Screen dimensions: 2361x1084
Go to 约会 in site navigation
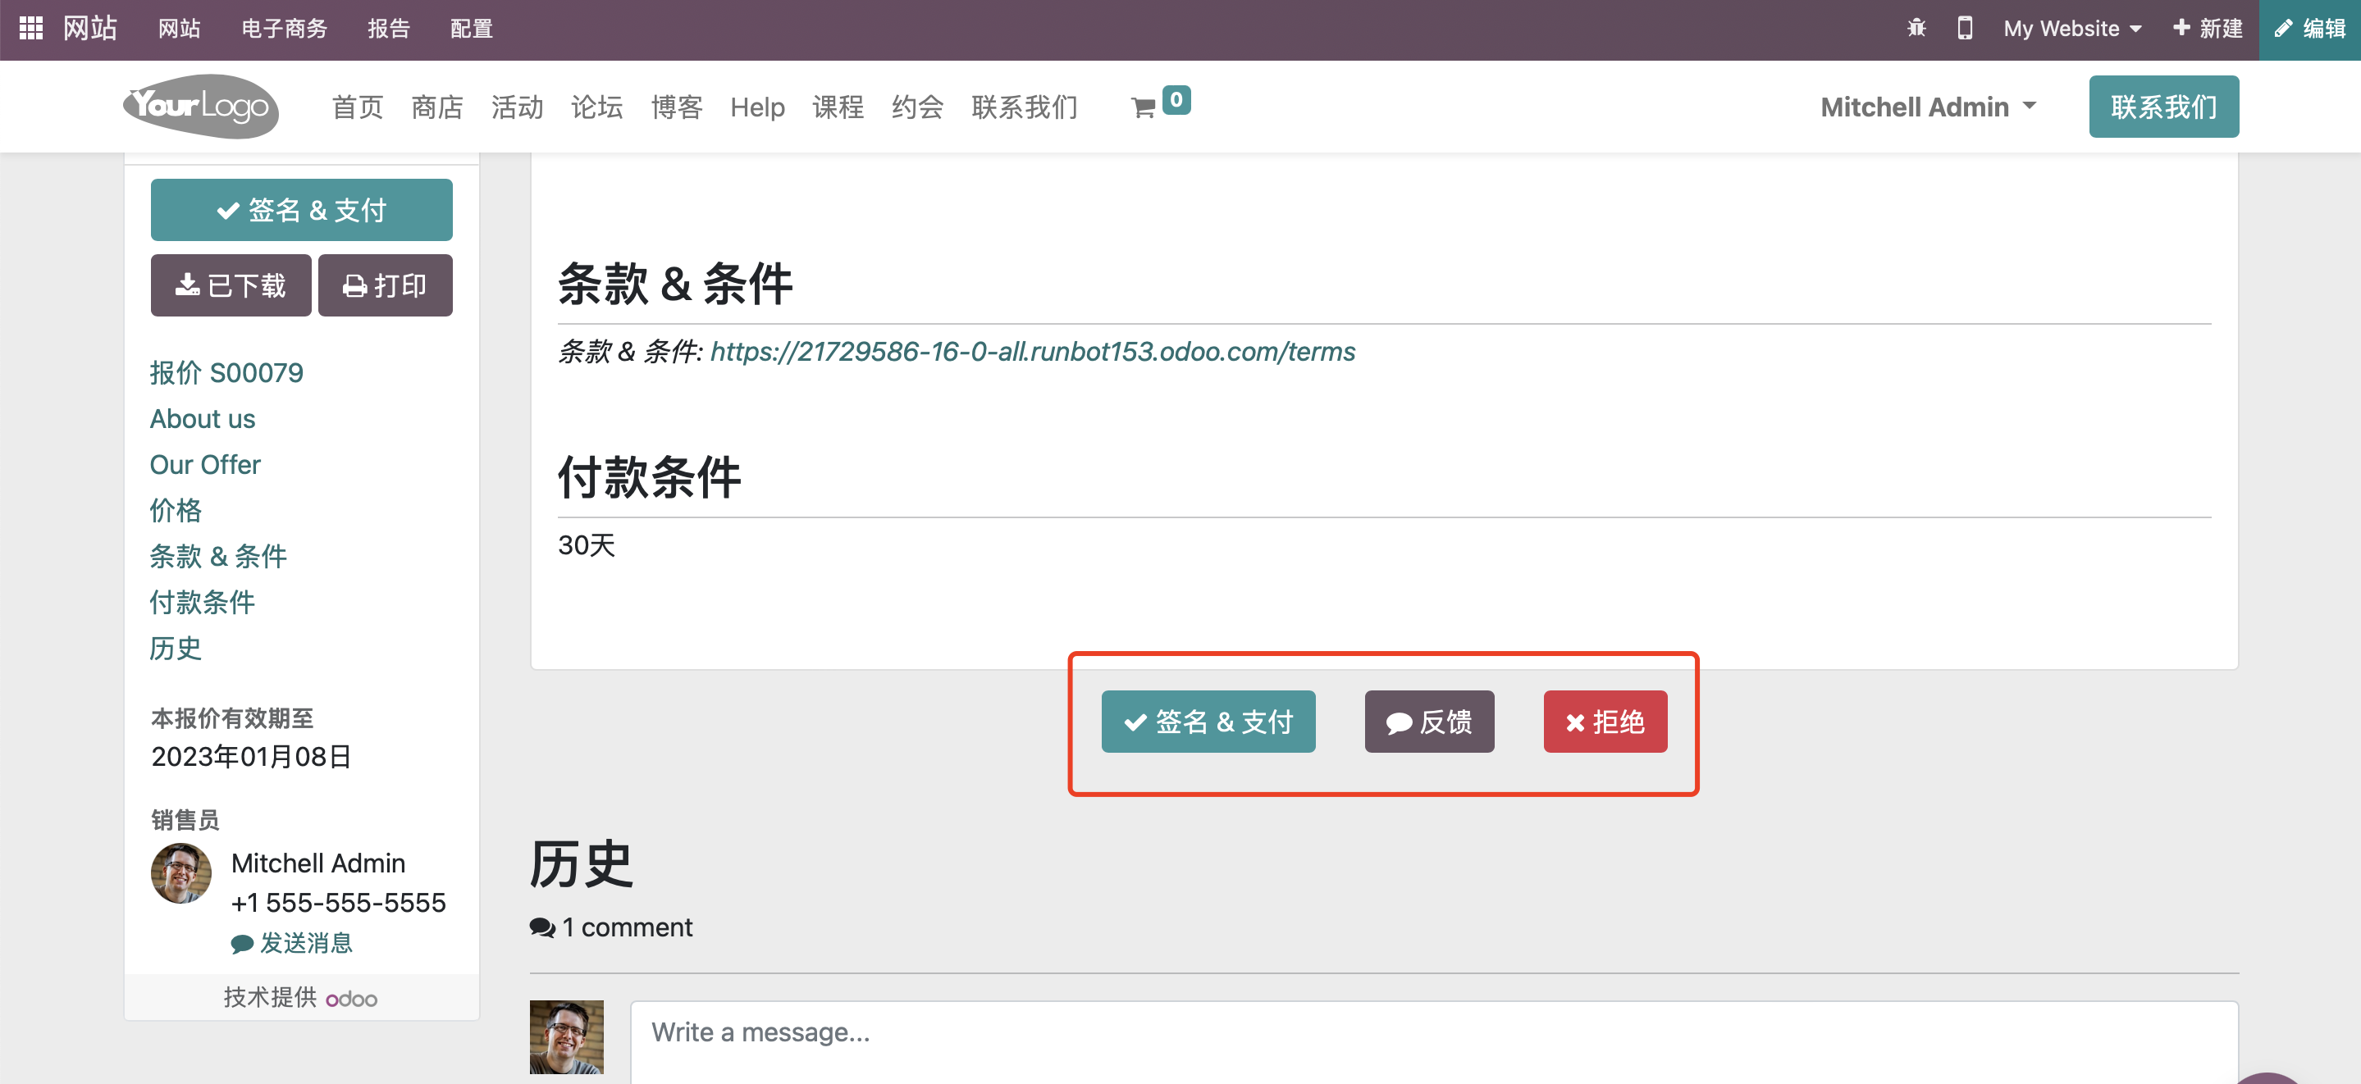(x=917, y=107)
